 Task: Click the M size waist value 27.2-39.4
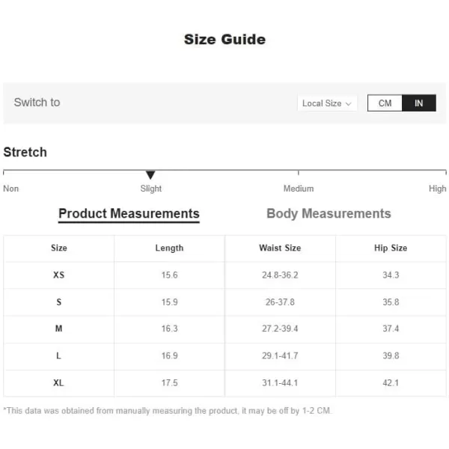280,329
